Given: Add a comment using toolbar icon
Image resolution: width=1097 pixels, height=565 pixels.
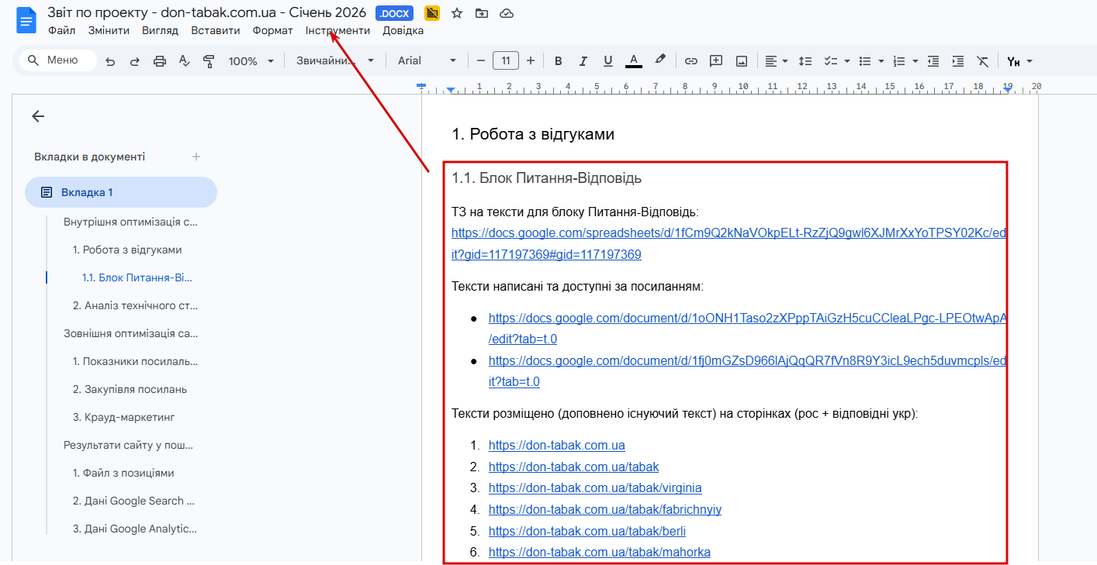Looking at the screenshot, I should (716, 61).
